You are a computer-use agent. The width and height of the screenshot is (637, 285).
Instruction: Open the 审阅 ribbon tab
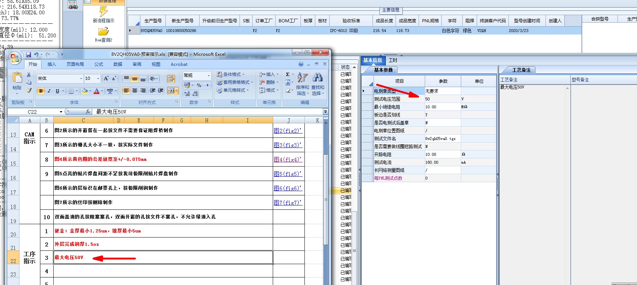coord(137,64)
